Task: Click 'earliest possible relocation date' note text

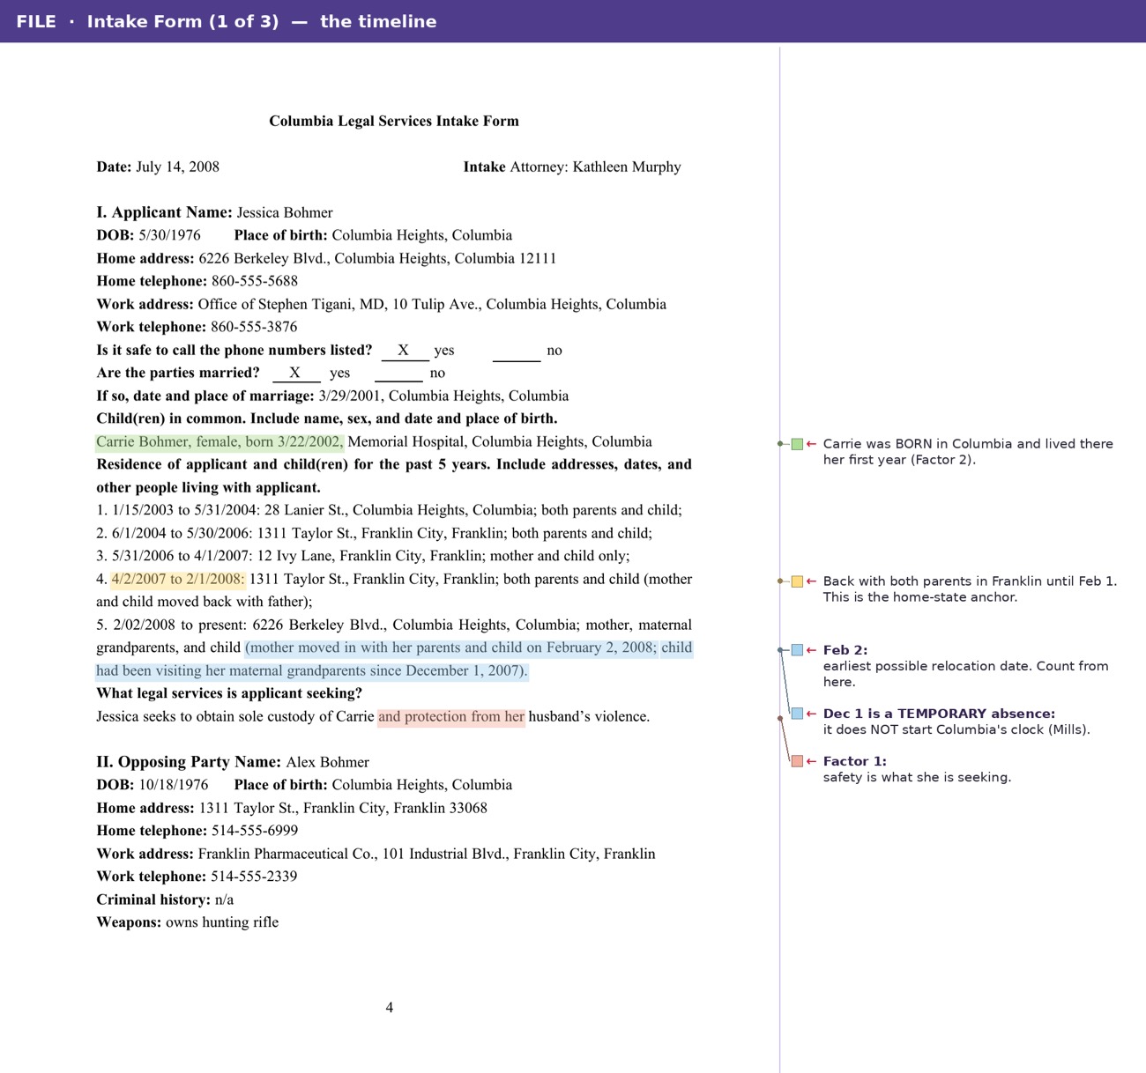Action: [x=965, y=674]
